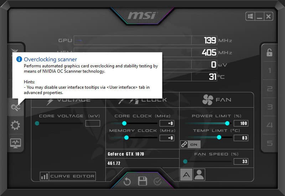Click the Power Limit 100 field
Screen dimensions: 285x196
click(241, 123)
